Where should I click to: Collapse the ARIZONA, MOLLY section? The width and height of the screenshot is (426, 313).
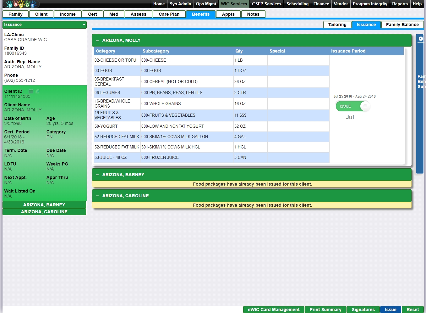[97, 41]
